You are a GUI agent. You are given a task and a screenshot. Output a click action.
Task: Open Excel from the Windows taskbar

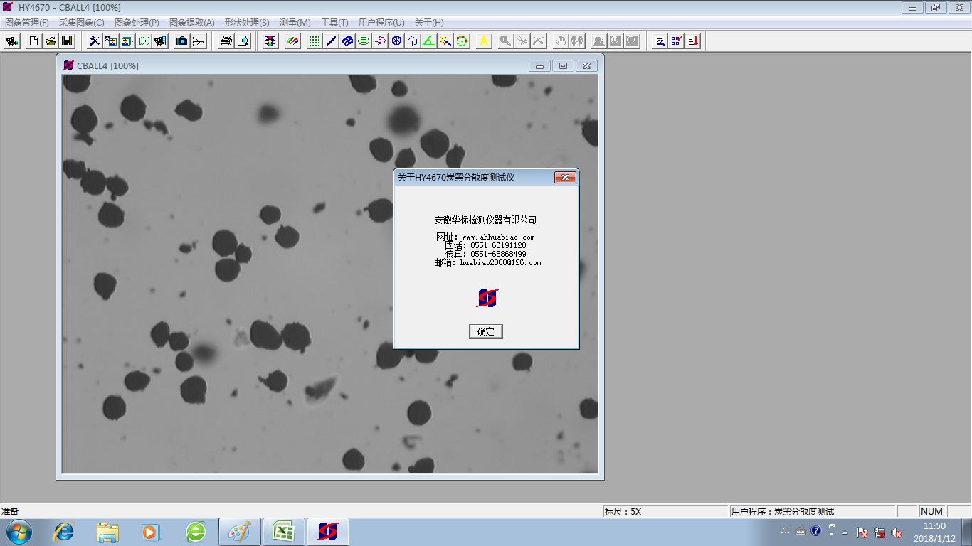(284, 532)
